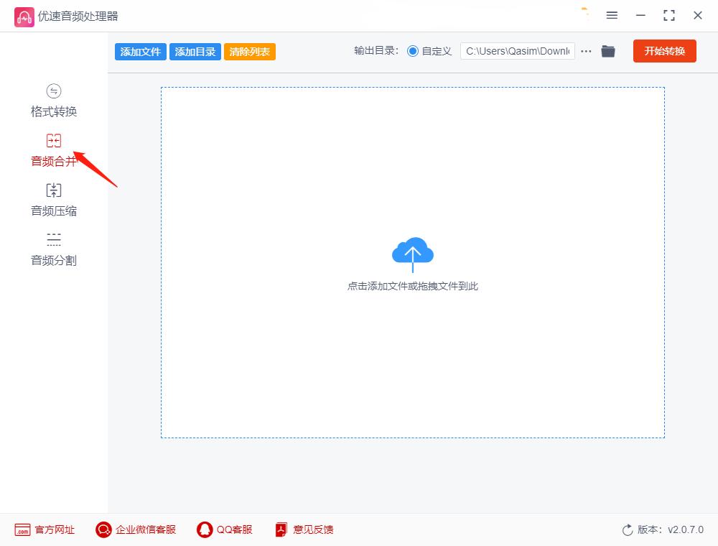Switch to 音频压缩 label
718x546 pixels.
tap(54, 210)
